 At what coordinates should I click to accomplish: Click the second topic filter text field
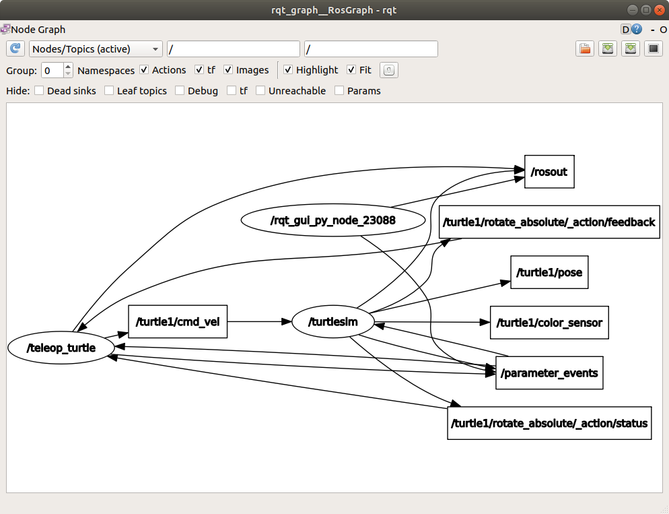371,49
